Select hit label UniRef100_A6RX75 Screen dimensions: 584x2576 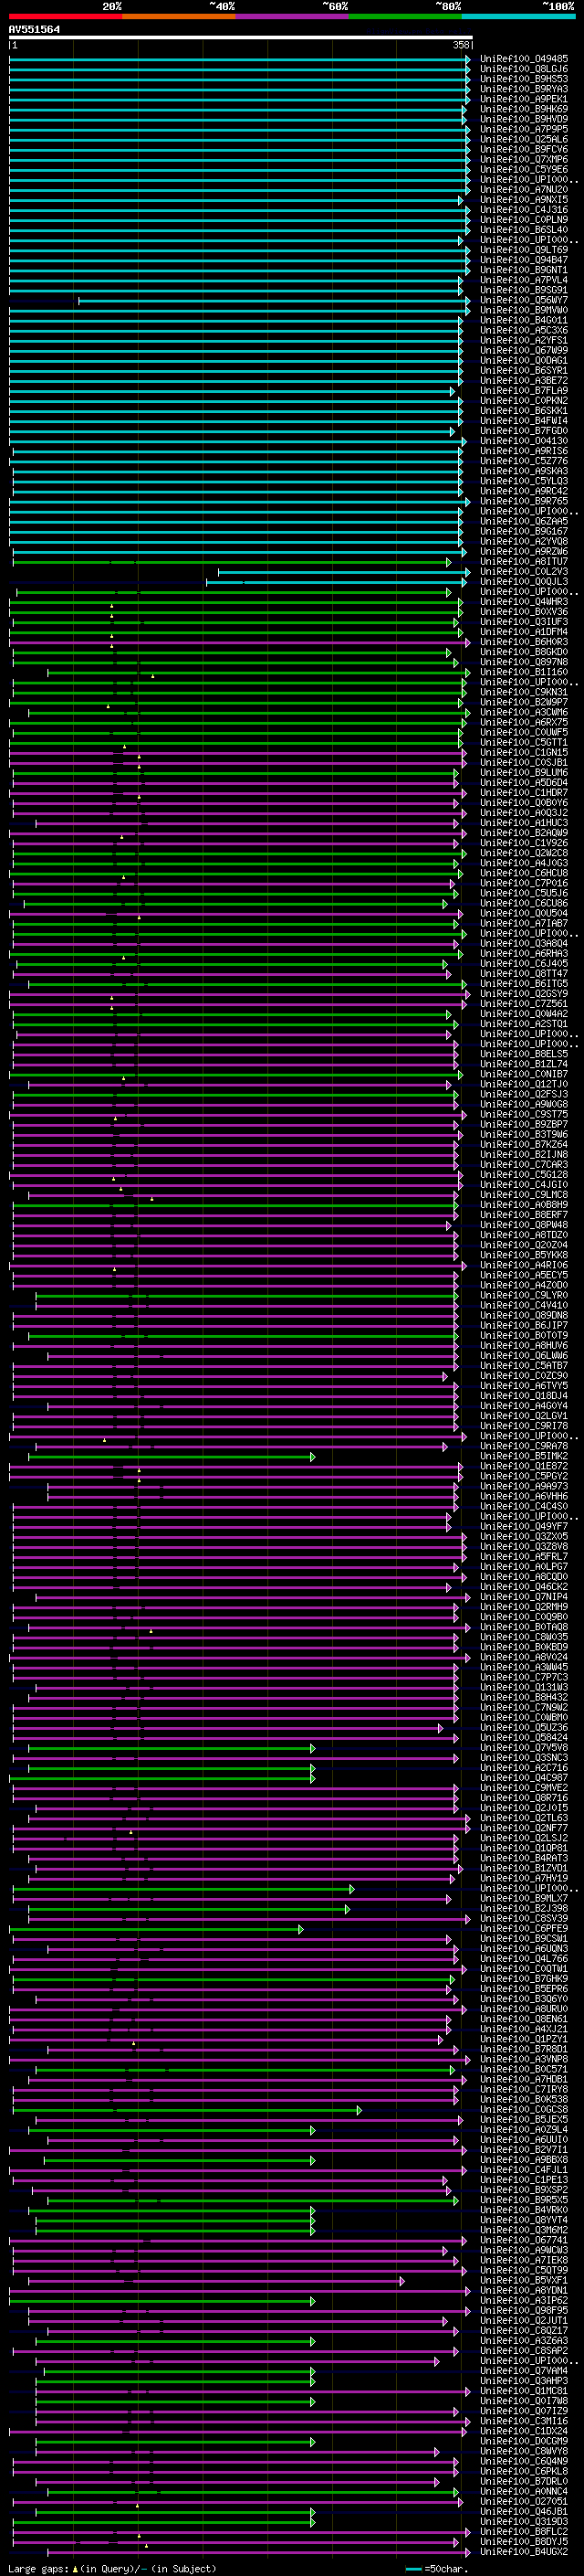(x=524, y=722)
